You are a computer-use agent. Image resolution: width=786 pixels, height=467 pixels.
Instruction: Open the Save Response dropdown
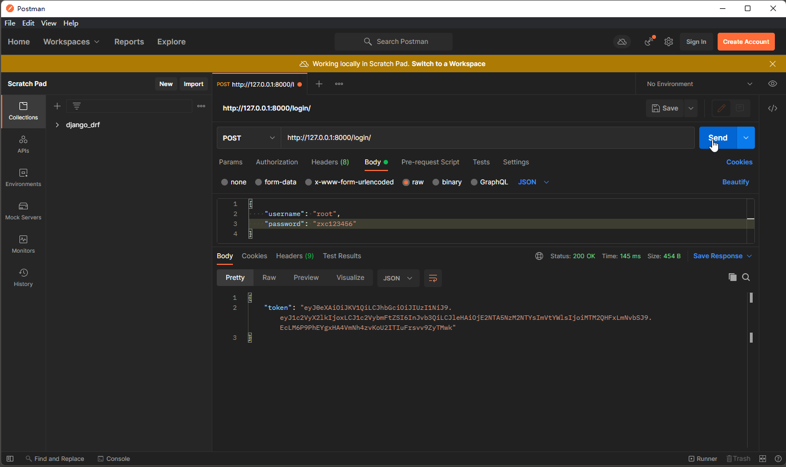722,256
